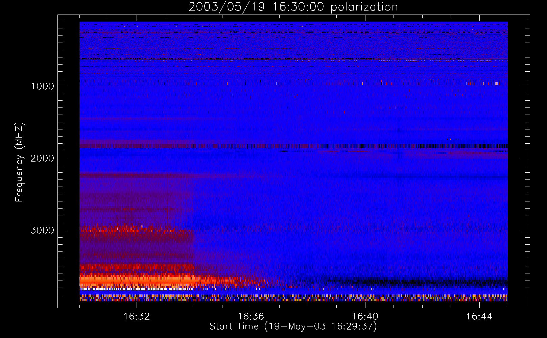Screen dimensions: 547x338
Task: Click the plot title '2003/05/19 16:30:00 polarization'
Action: coord(293,7)
